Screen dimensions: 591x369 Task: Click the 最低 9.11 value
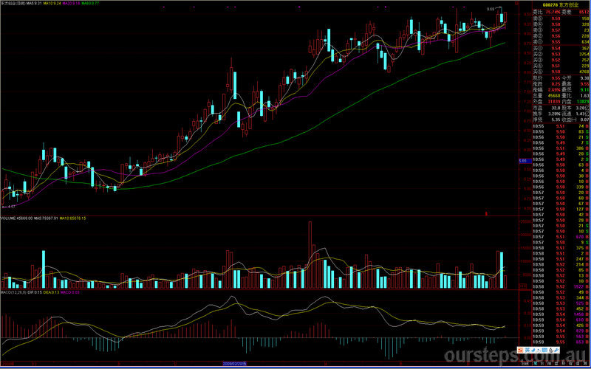[585, 89]
